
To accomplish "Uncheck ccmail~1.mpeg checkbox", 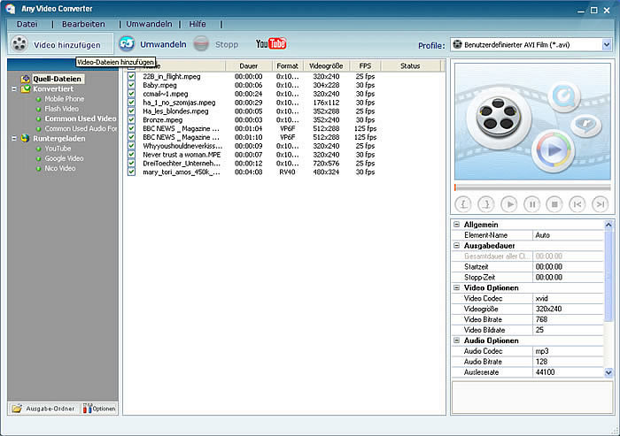I will pos(131,94).
